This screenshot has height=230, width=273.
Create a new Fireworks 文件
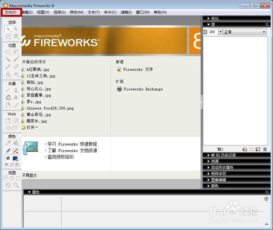(135, 69)
